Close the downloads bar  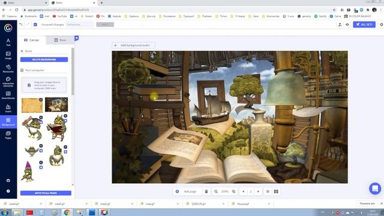(x=382, y=203)
